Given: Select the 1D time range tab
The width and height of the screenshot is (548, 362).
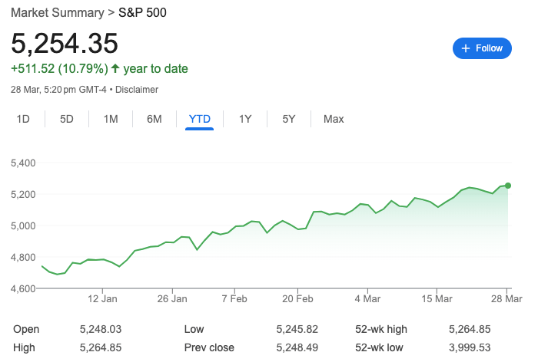Looking at the screenshot, I should [x=23, y=119].
